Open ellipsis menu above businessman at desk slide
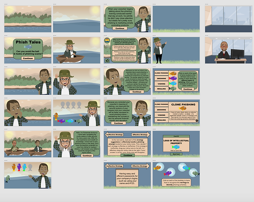254x202 pixels. coord(207,35)
